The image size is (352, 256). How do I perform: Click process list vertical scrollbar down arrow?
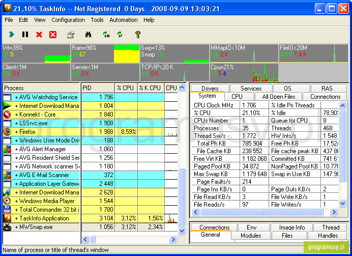point(182,231)
